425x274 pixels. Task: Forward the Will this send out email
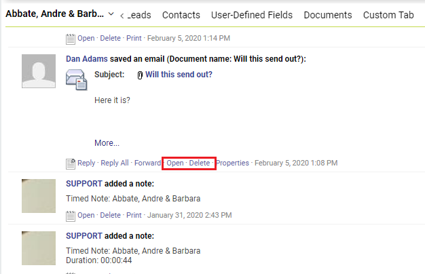[x=147, y=163]
